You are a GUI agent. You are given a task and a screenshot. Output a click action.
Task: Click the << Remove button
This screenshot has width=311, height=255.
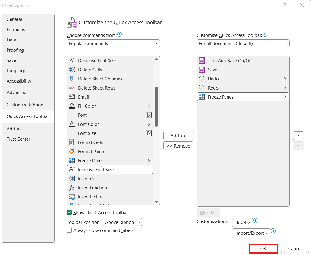[178, 146]
